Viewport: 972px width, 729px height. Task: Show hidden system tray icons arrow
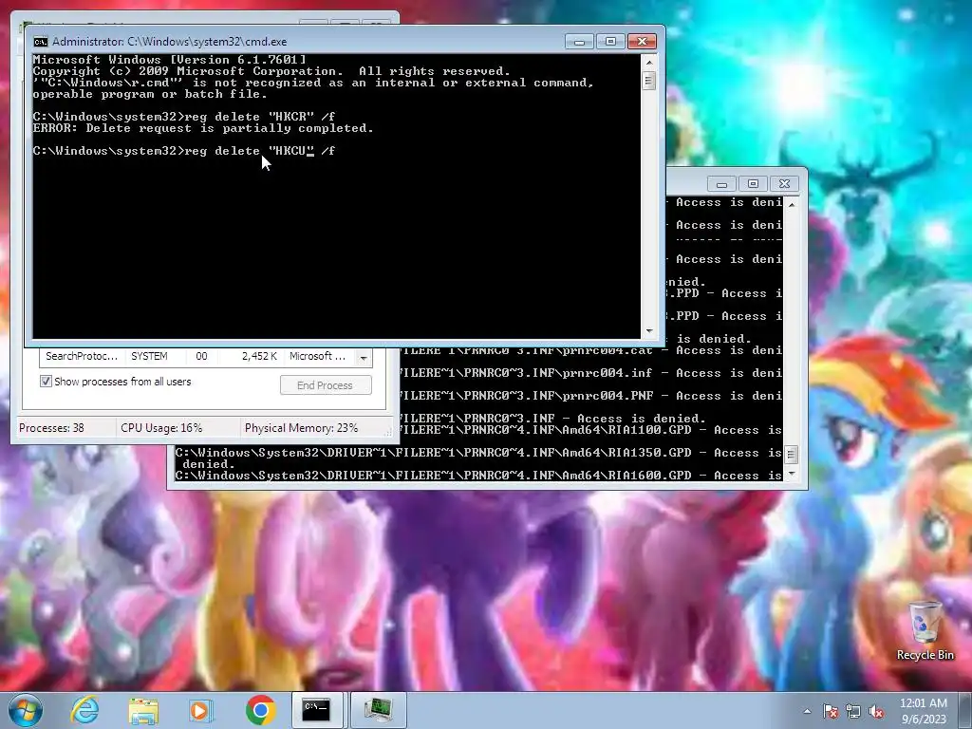(x=807, y=711)
